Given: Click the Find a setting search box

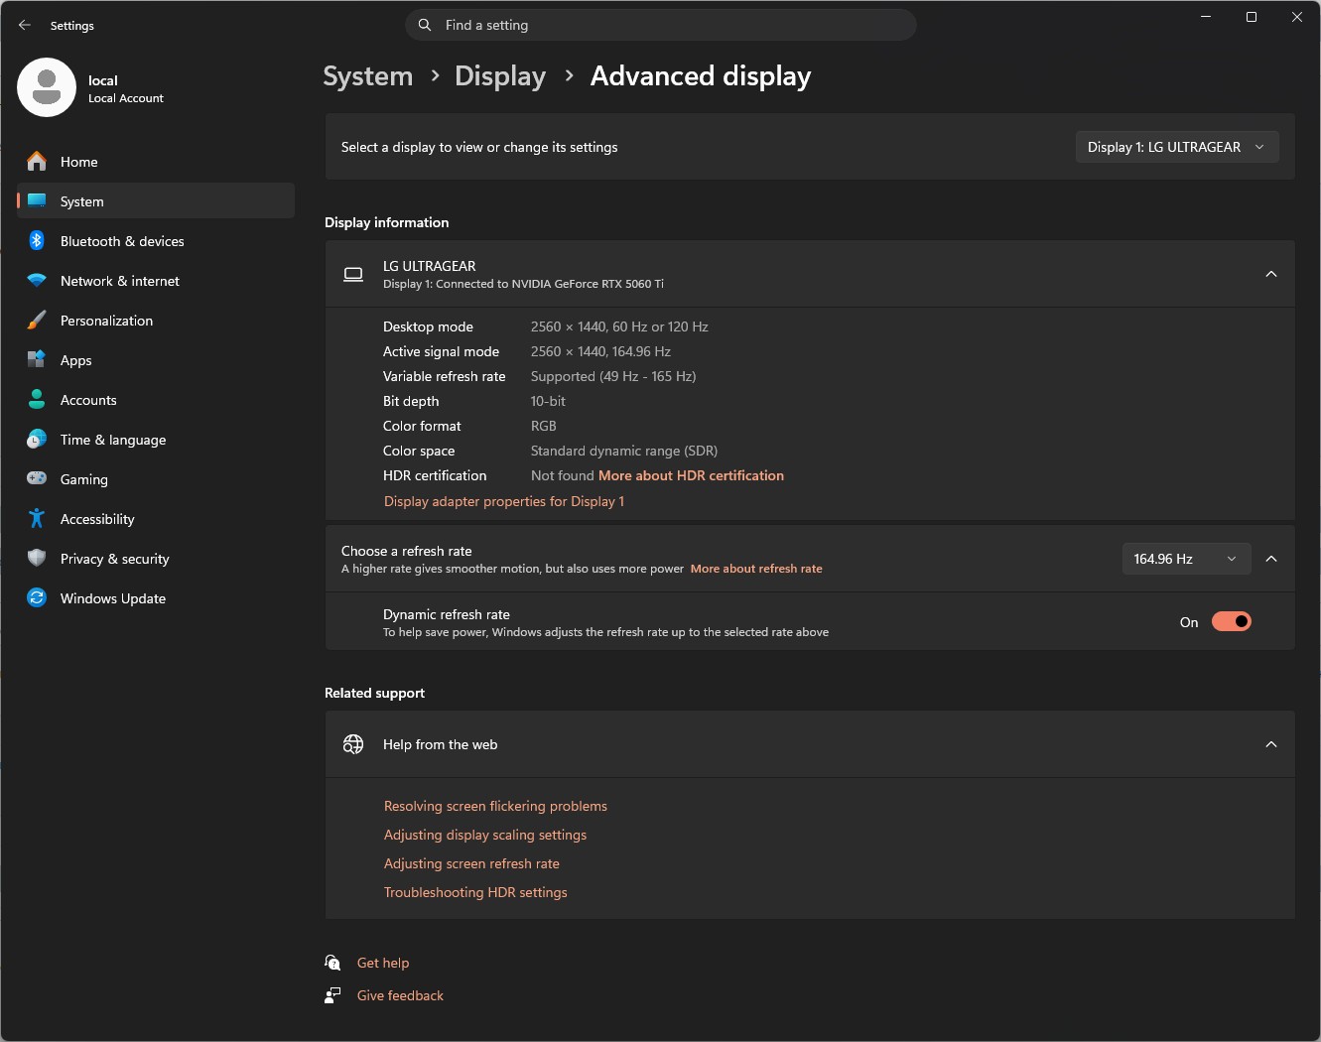Looking at the screenshot, I should coord(660,25).
